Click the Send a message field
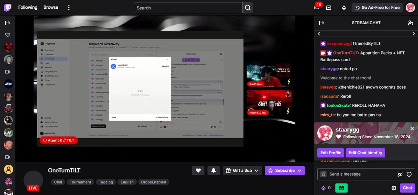 (362, 174)
